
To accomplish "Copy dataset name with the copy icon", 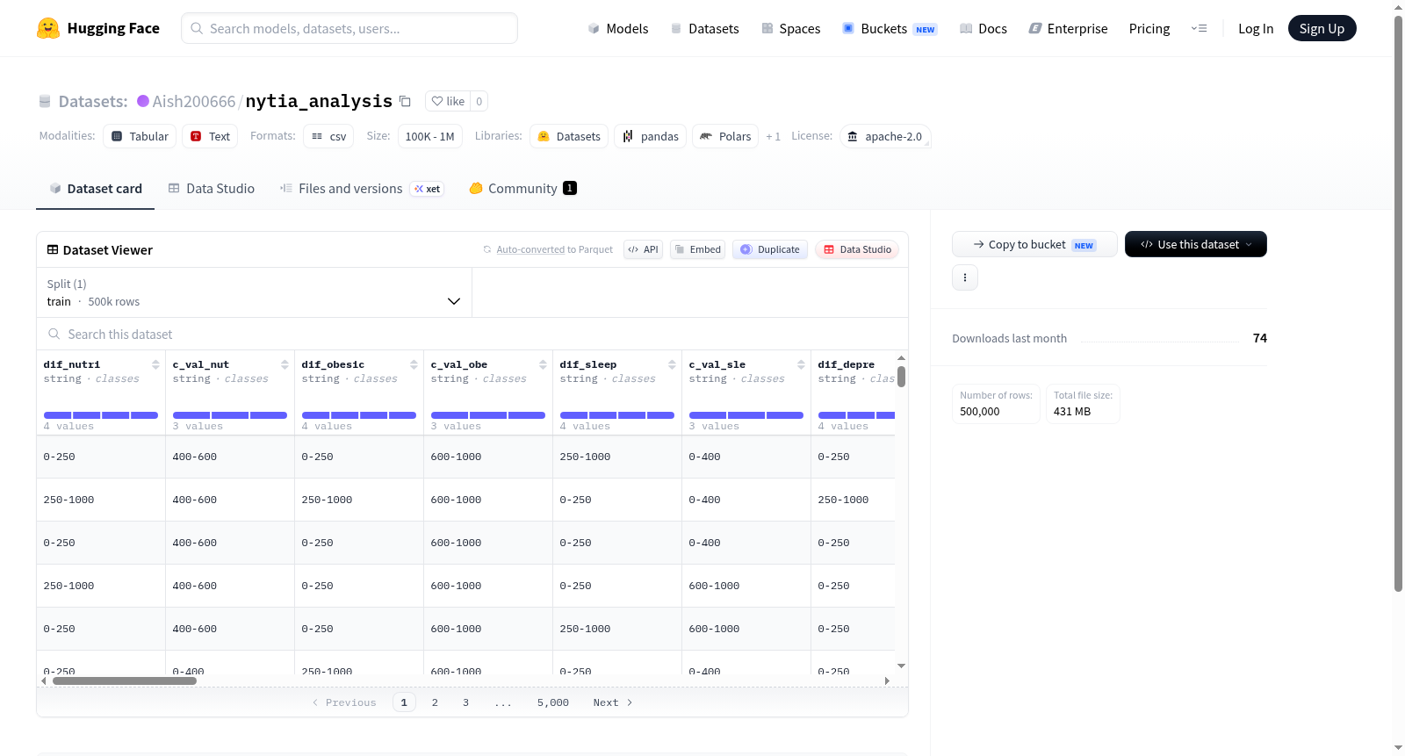I will tap(405, 101).
